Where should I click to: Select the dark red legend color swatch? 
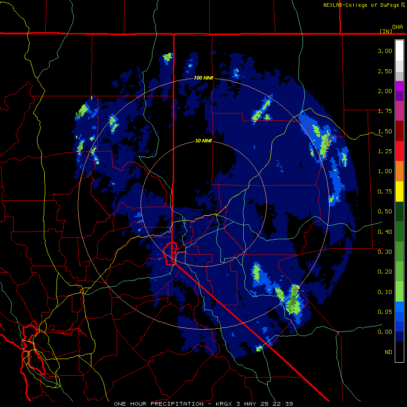coord(399,131)
